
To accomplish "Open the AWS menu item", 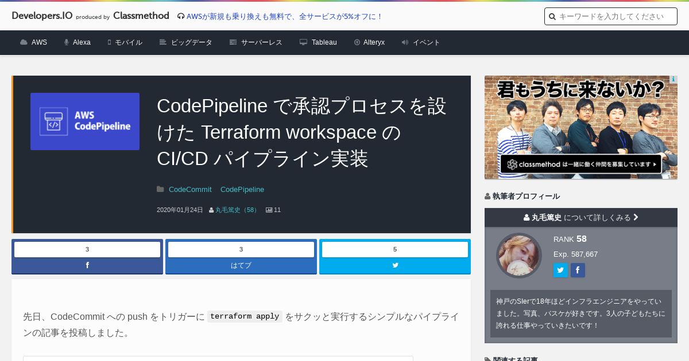I will tap(39, 42).
